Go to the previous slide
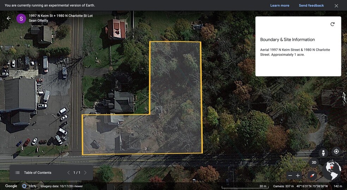The width and height of the screenshot is (347, 190). coord(68,173)
